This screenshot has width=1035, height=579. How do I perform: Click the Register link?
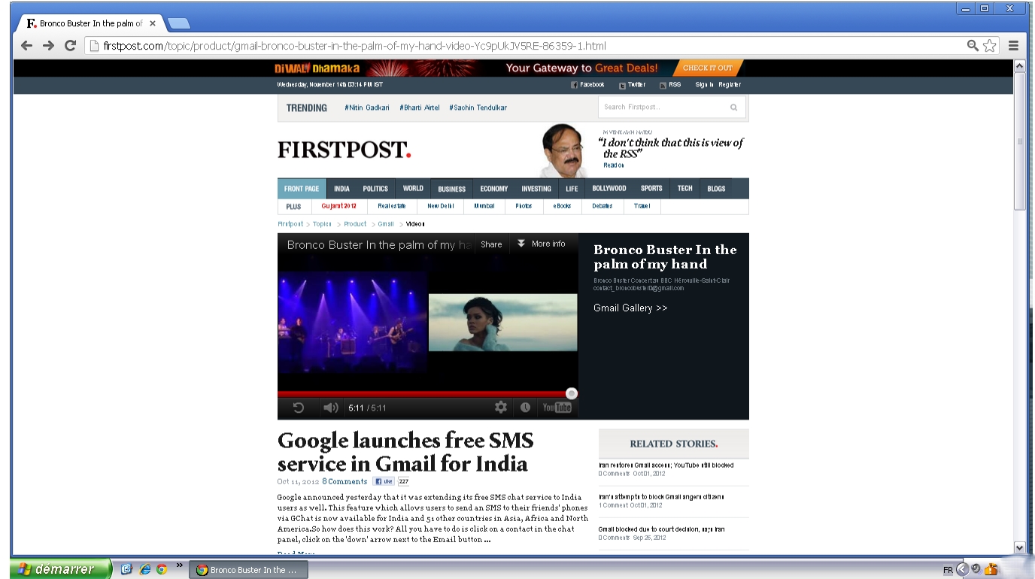click(730, 85)
